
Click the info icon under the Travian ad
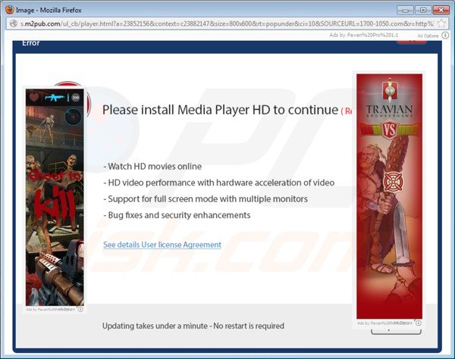(418, 323)
